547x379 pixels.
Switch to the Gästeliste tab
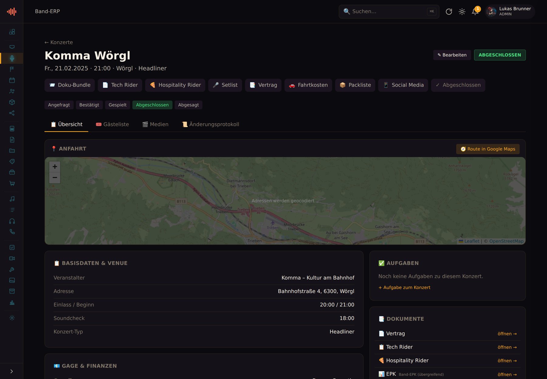pyautogui.click(x=112, y=124)
